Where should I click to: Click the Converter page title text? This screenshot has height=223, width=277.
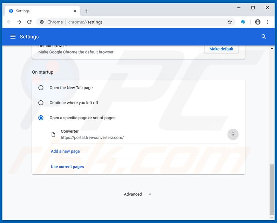pyautogui.click(x=70, y=131)
